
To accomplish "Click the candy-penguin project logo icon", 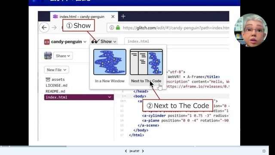I will point(47,42).
